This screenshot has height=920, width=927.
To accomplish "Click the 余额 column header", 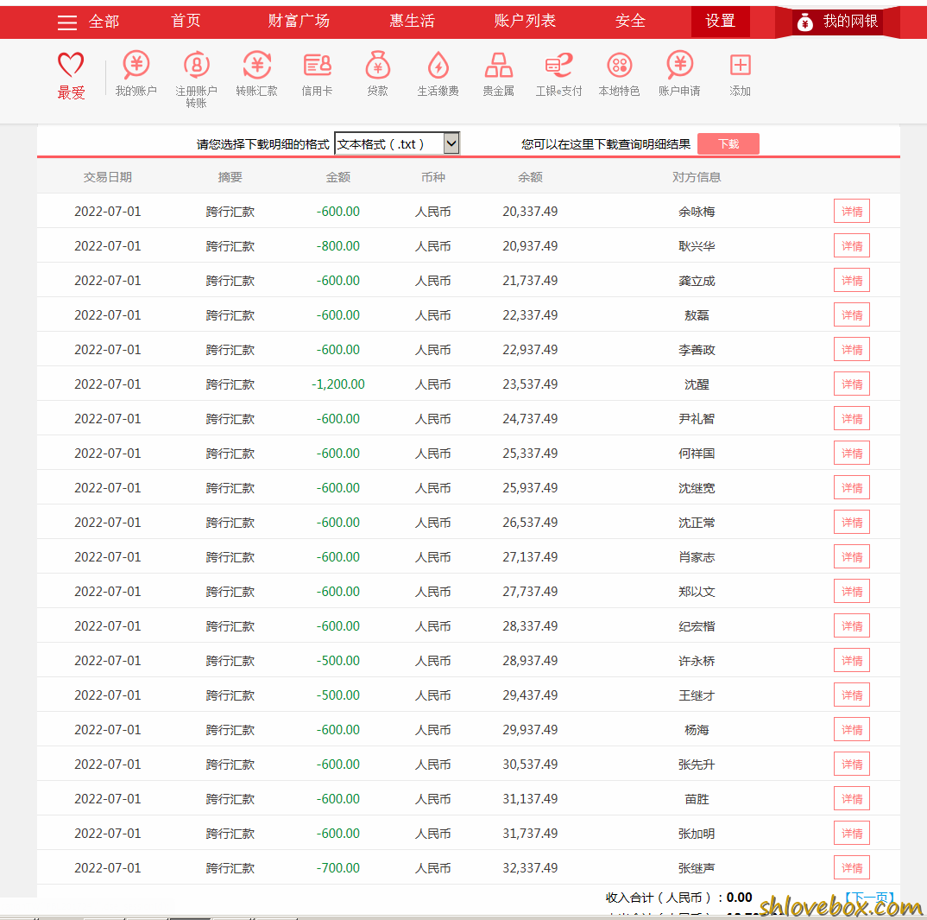I will [530, 177].
